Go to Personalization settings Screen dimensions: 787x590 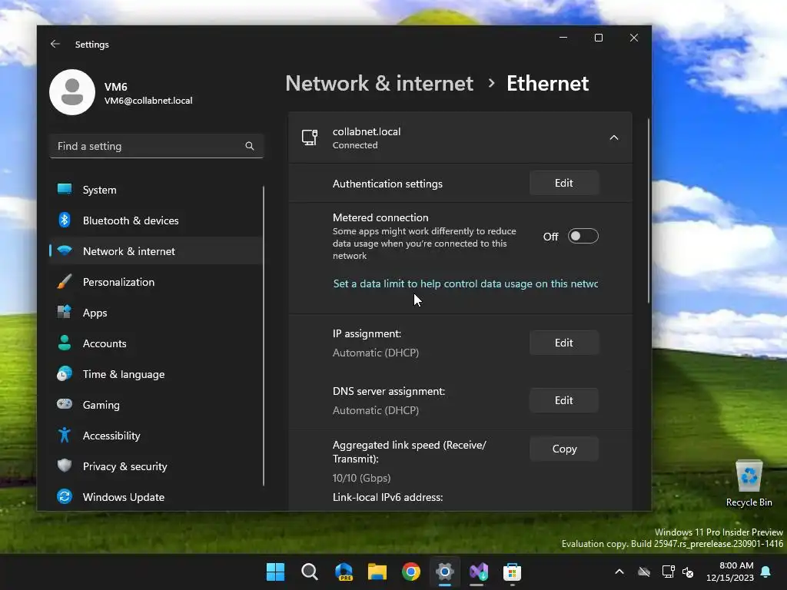156,281
